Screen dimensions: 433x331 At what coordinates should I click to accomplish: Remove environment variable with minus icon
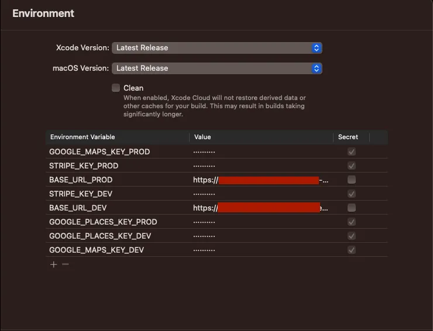coord(66,264)
